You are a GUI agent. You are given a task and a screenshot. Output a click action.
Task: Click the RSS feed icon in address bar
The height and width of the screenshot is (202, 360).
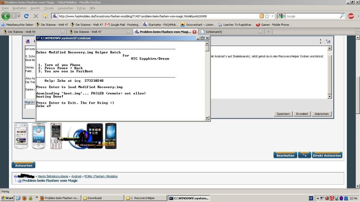pos(261,16)
